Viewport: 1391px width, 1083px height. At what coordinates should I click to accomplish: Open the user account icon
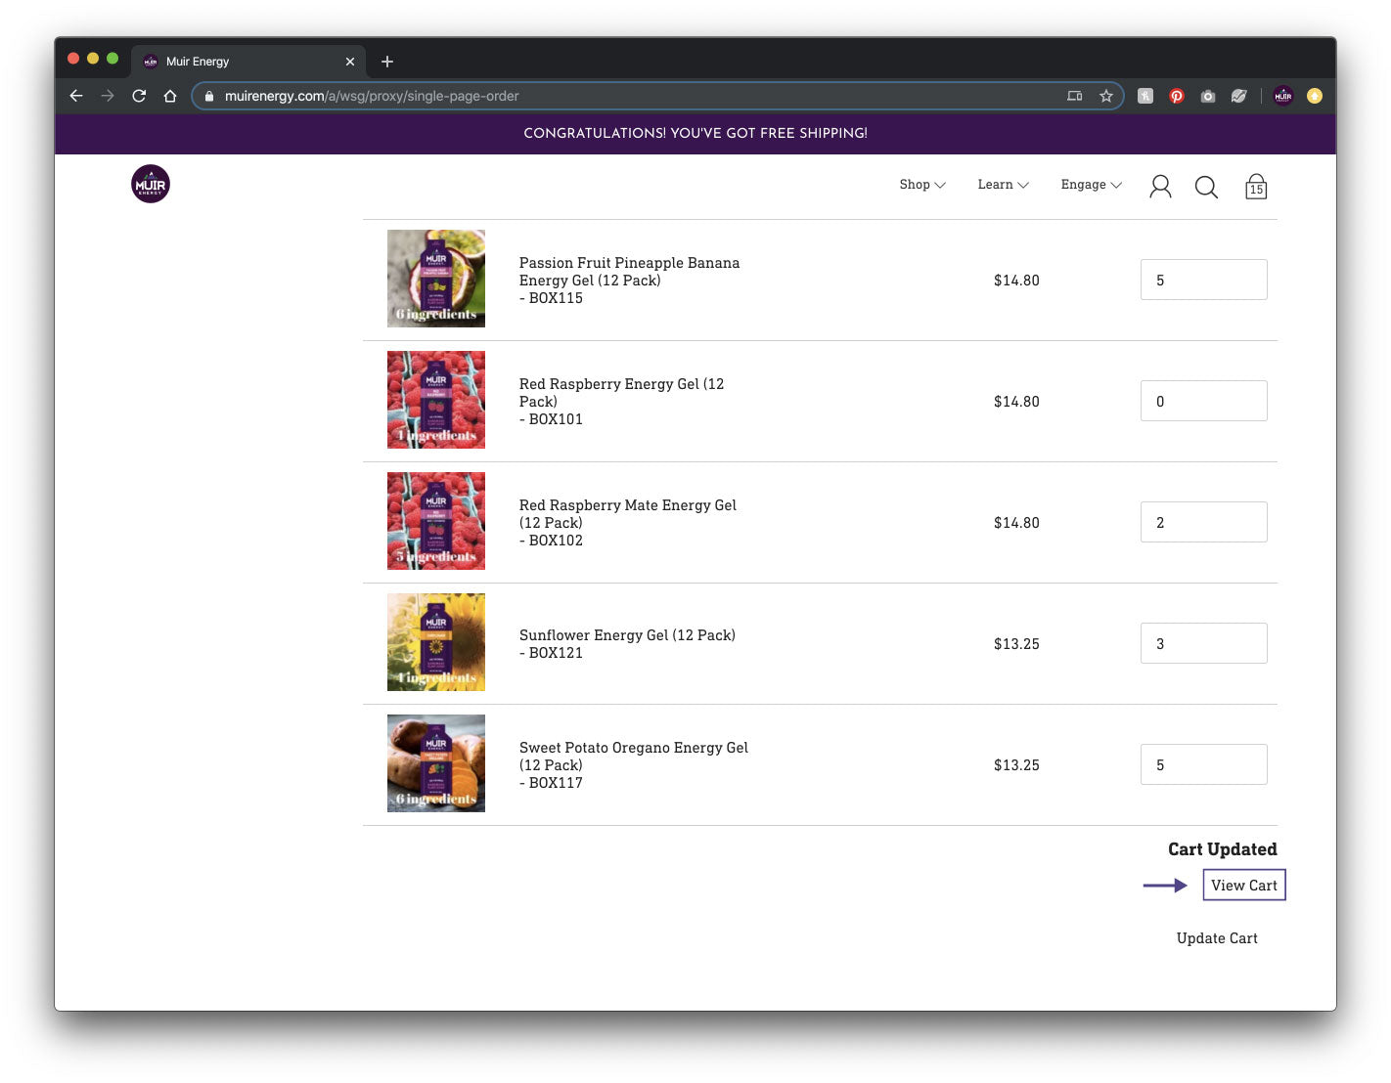point(1160,187)
